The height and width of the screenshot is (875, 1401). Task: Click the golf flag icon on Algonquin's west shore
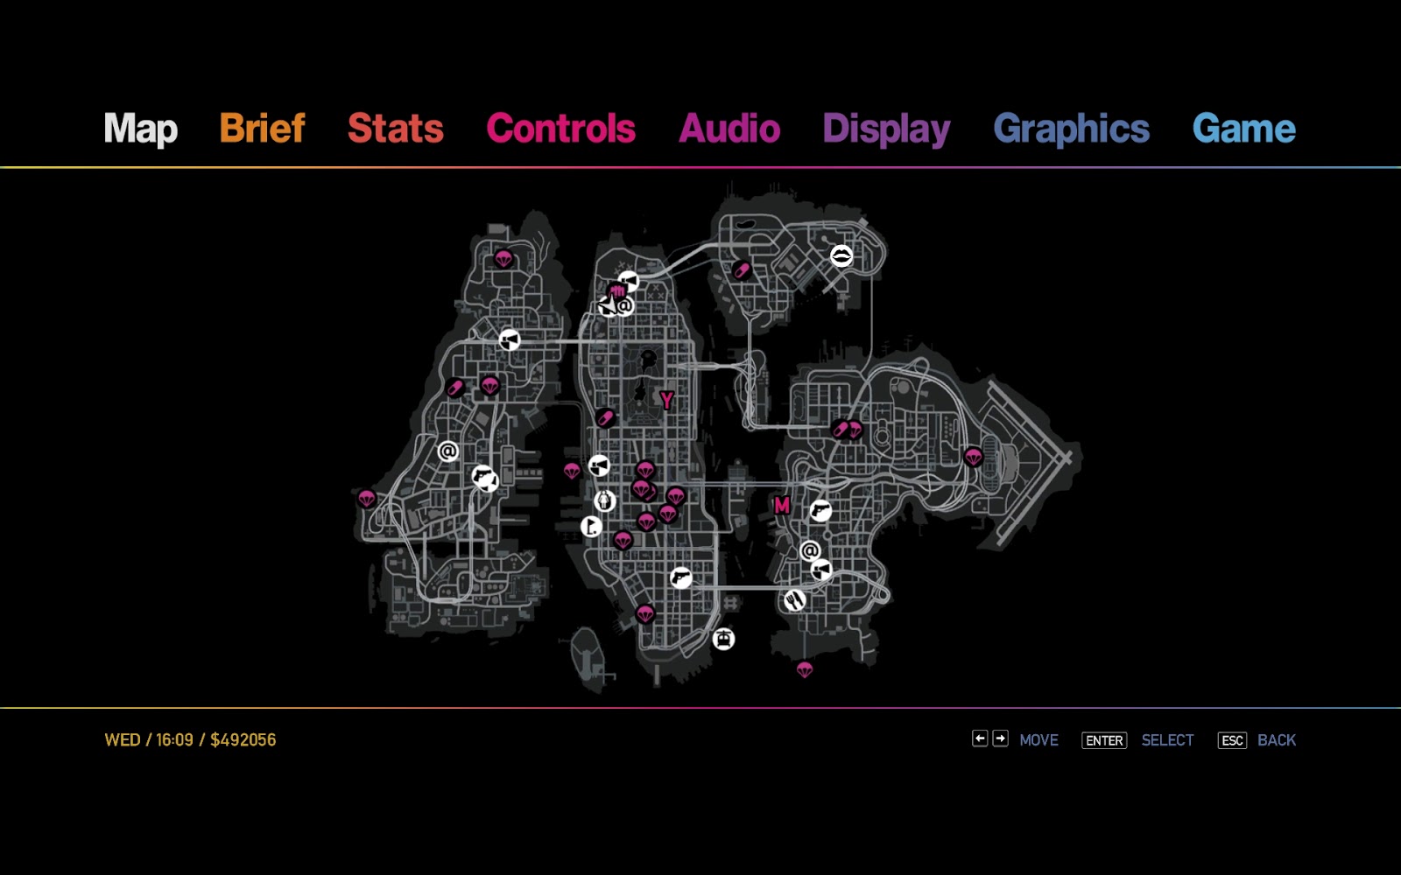point(592,527)
